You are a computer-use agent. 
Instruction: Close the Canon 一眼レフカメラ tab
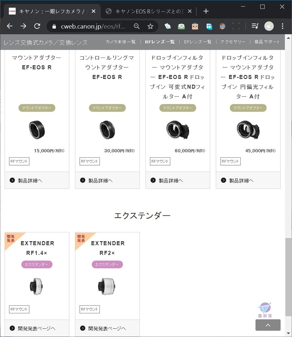[93, 11]
